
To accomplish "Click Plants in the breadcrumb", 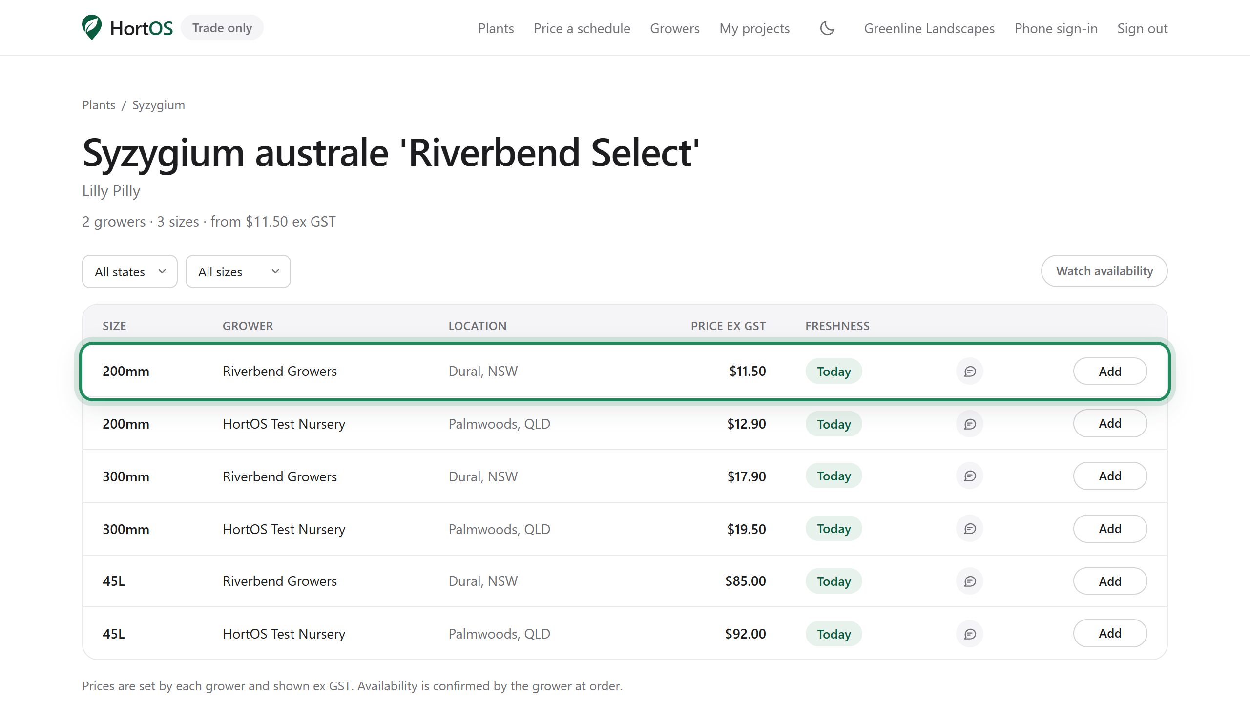I will pyautogui.click(x=99, y=105).
